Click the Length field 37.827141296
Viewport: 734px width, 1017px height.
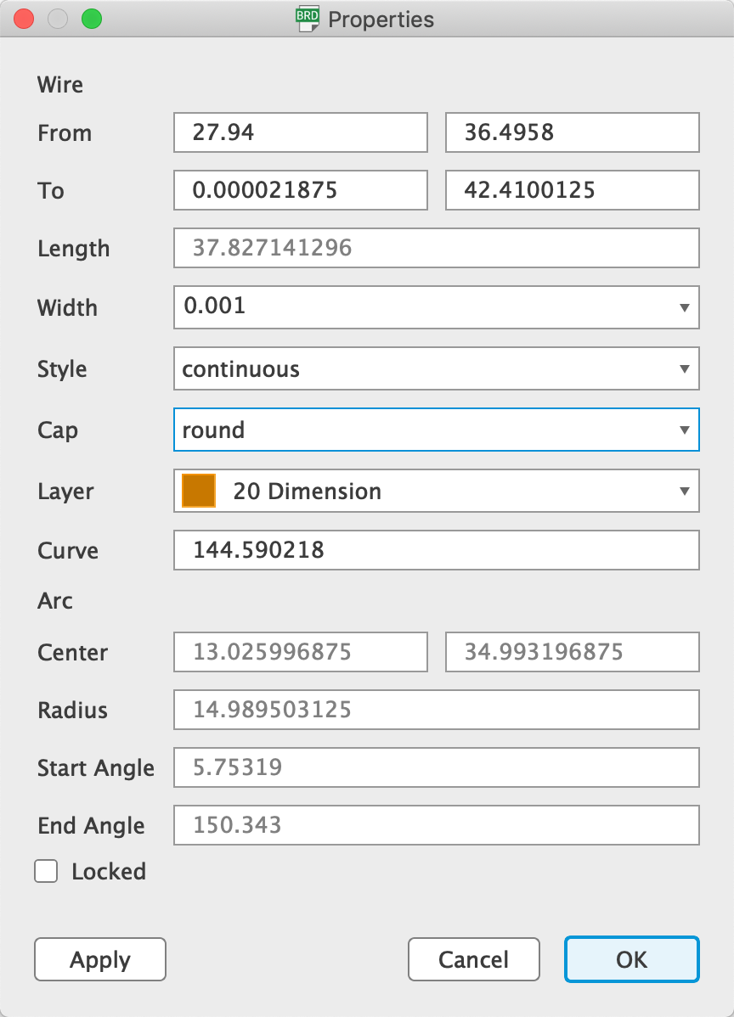tap(436, 249)
